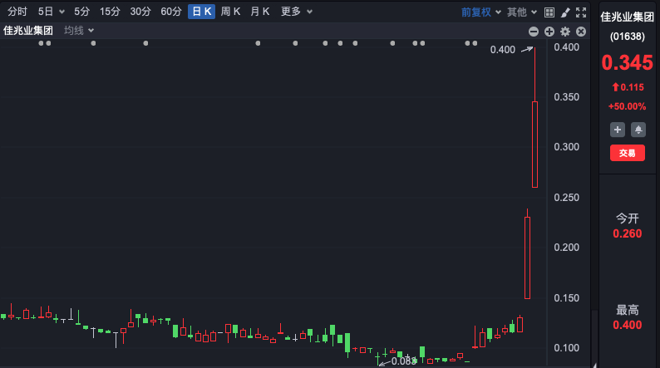Select the 月K monthly chart tab
Viewport: 660px width, 368px height.
pos(260,12)
